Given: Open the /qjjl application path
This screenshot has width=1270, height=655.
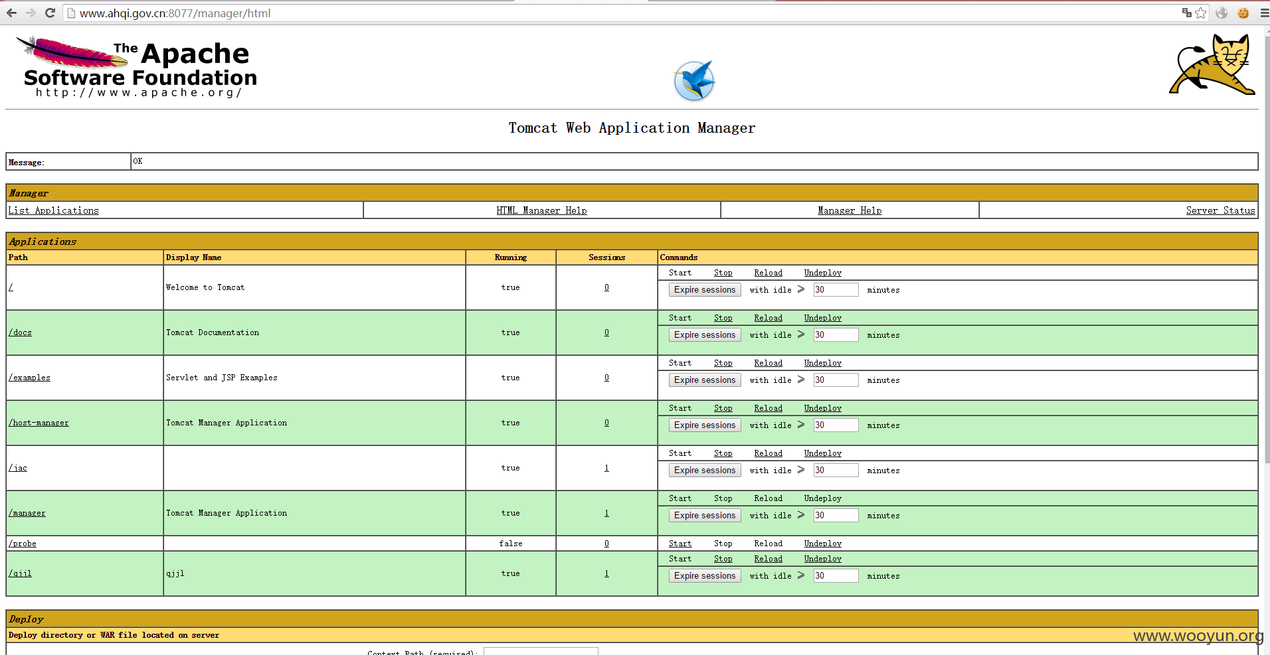Looking at the screenshot, I should tap(20, 573).
